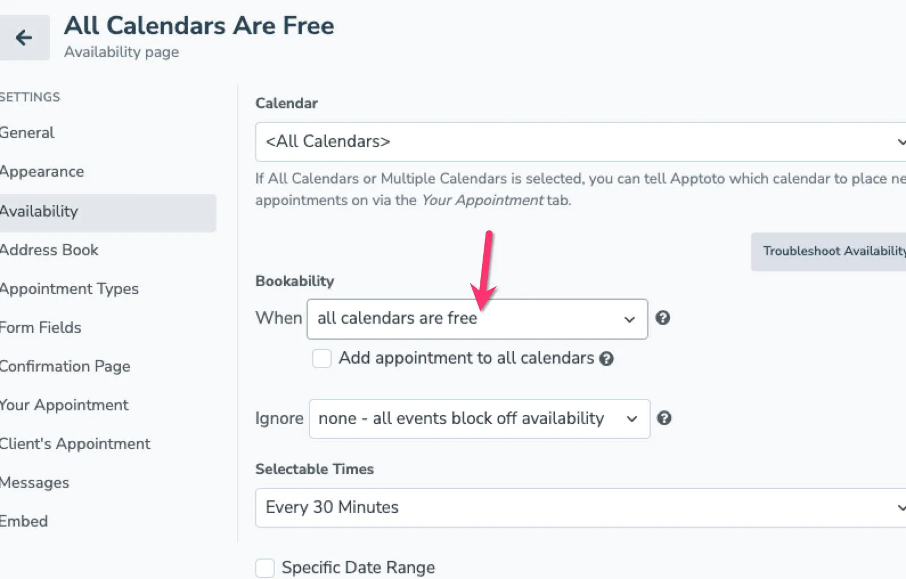Image resolution: width=906 pixels, height=579 pixels.
Task: Open the Confirmation Page settings
Action: [65, 366]
